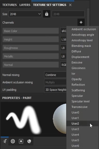The height and width of the screenshot is (149, 99).
Task: Open the Ambient occlusion mixing Multiply dropdown
Action: (55, 82)
